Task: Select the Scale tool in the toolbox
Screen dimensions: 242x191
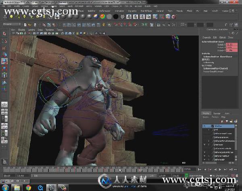Action: pyautogui.click(x=4, y=68)
